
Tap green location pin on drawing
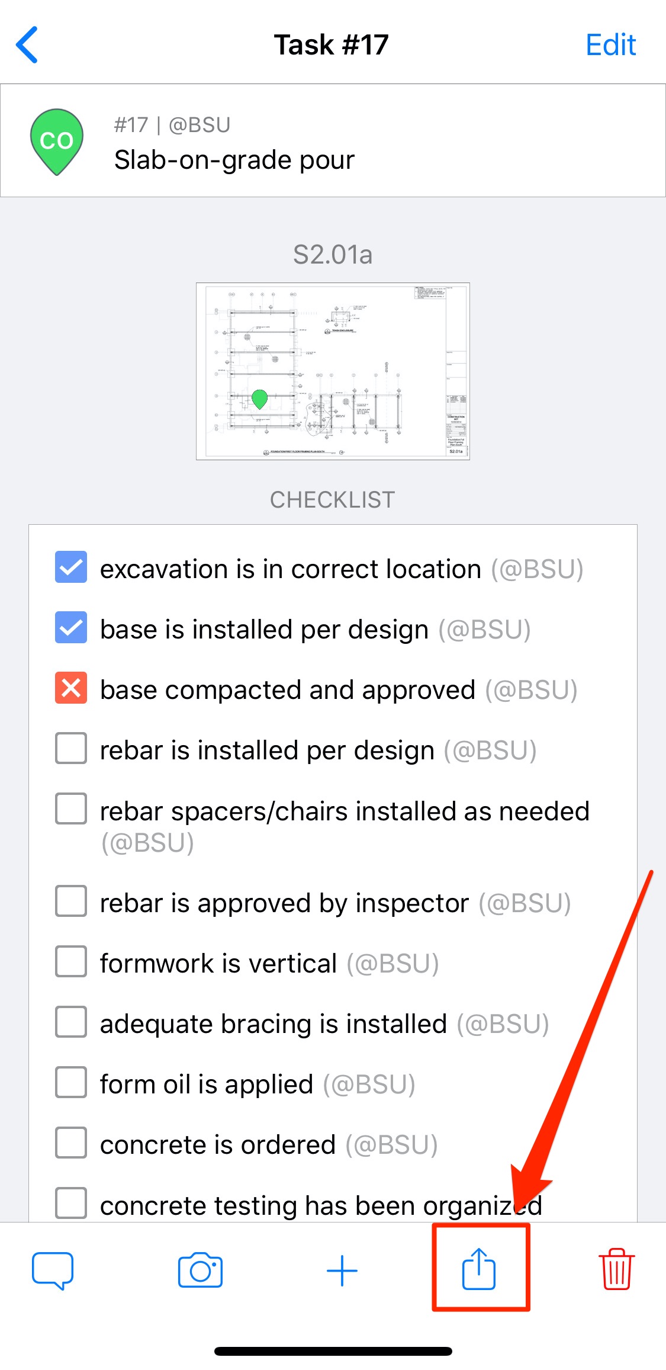[x=259, y=399]
